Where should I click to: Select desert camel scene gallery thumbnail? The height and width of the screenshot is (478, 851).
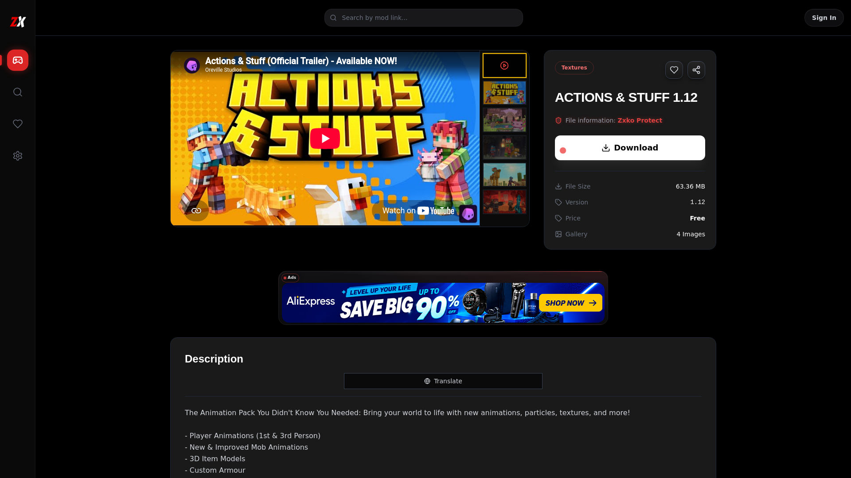[504, 174]
